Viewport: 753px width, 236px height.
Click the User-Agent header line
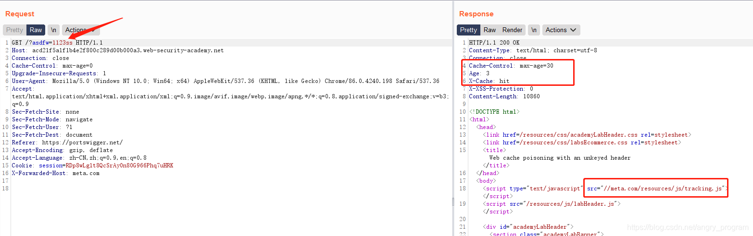tap(226, 81)
